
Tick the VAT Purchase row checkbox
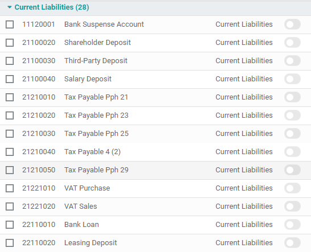[10, 188]
